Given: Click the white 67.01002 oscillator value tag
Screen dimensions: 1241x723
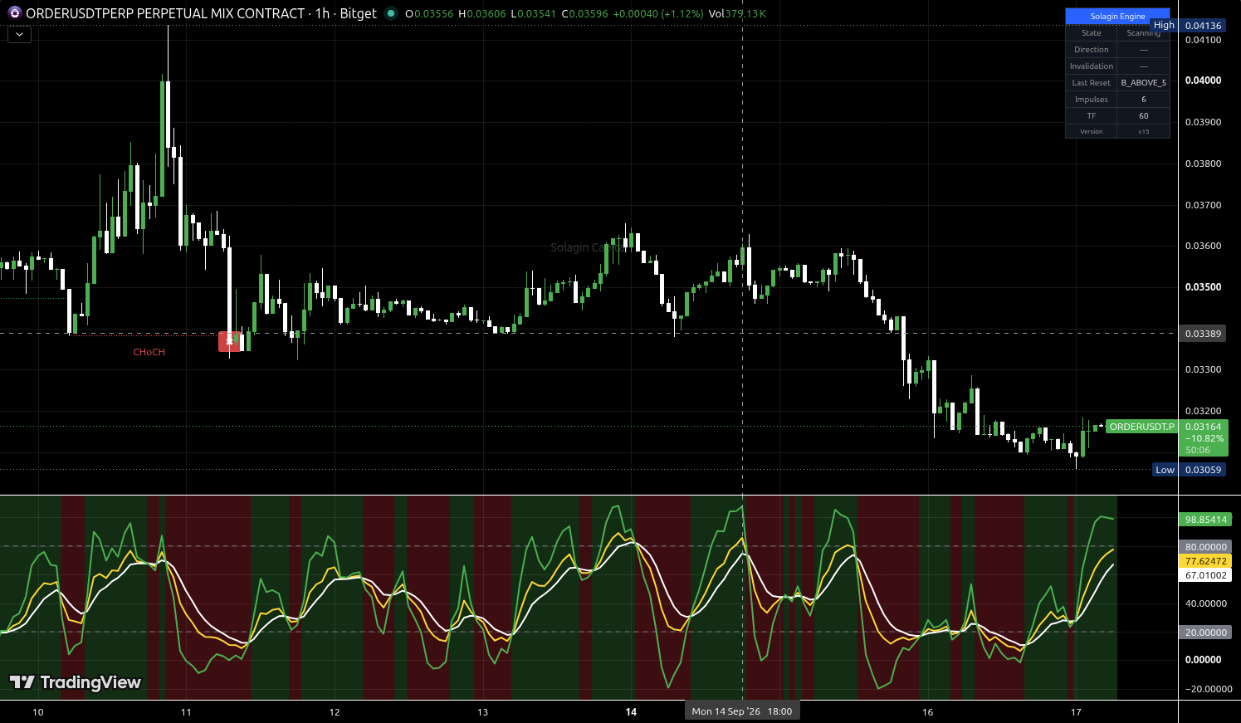Looking at the screenshot, I should [x=1205, y=575].
